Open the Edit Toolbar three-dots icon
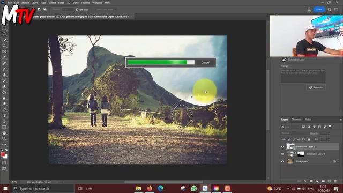343x193 pixels. 4,144
